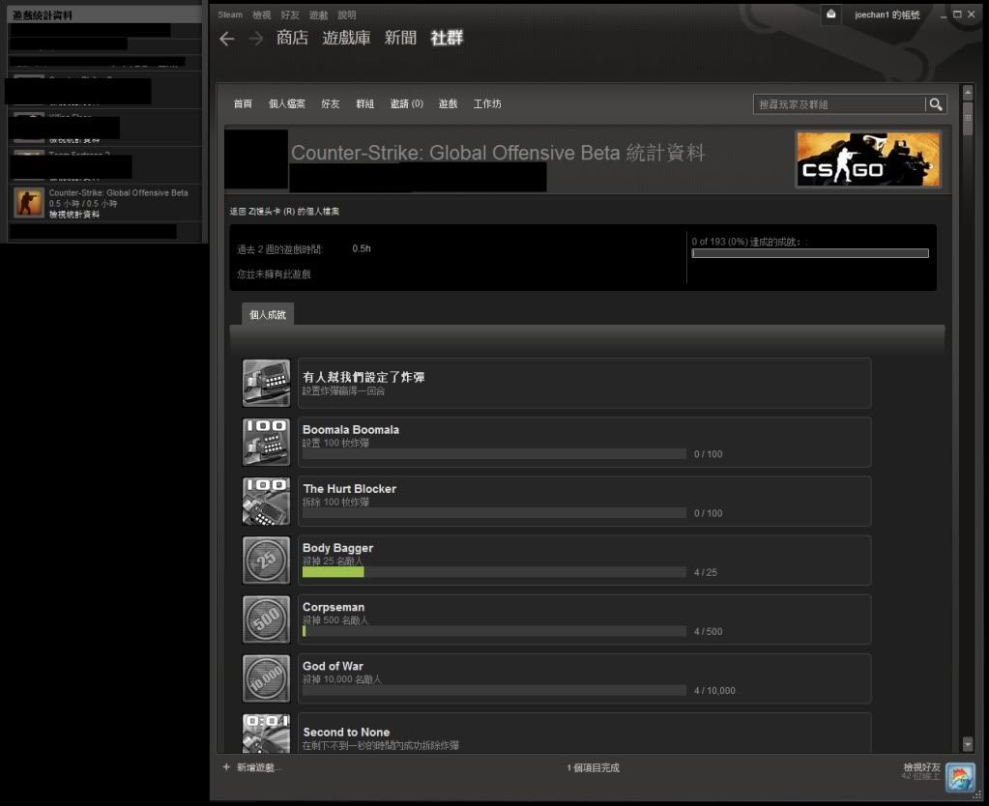Click the overall achievements progress bar
989x806 pixels.
pyautogui.click(x=810, y=253)
